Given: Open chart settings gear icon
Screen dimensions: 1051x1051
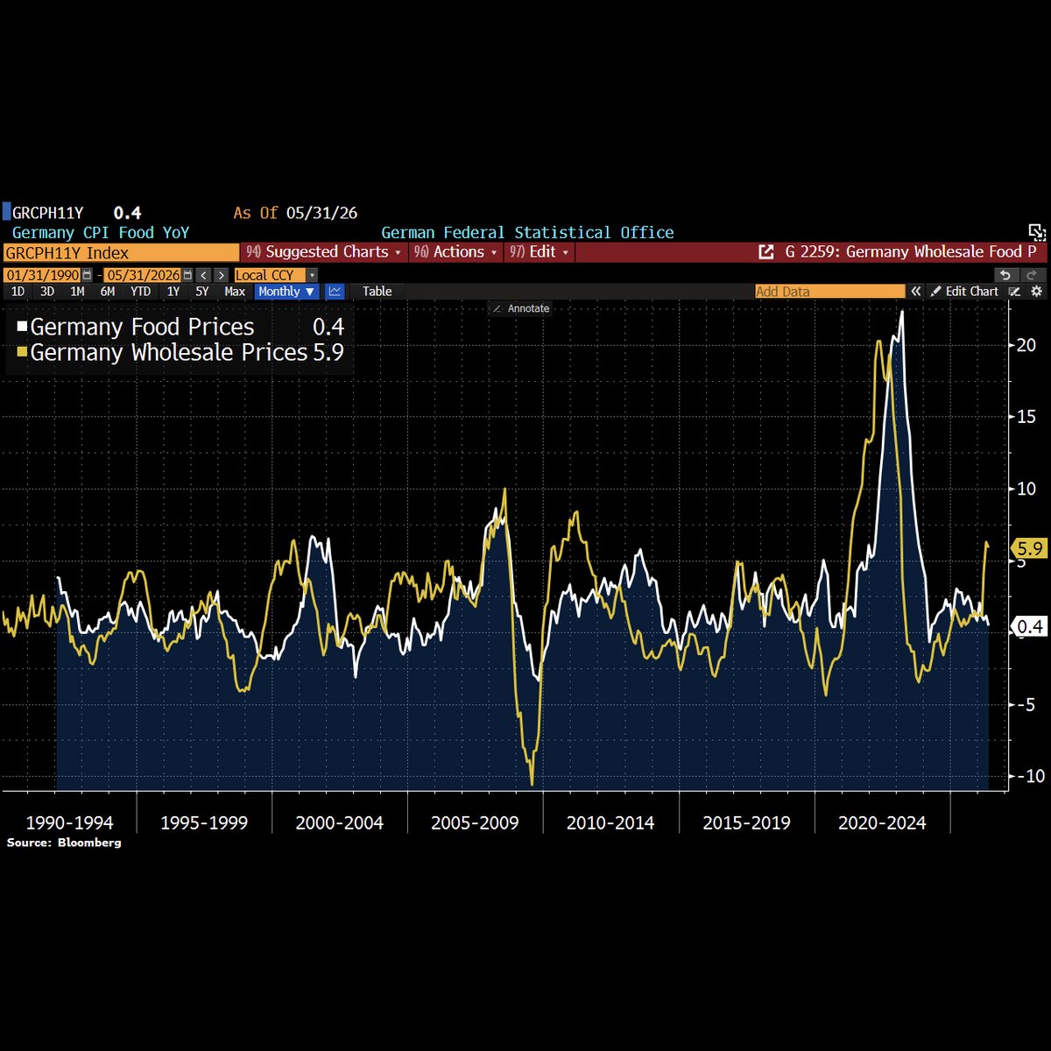Looking at the screenshot, I should click(1036, 292).
